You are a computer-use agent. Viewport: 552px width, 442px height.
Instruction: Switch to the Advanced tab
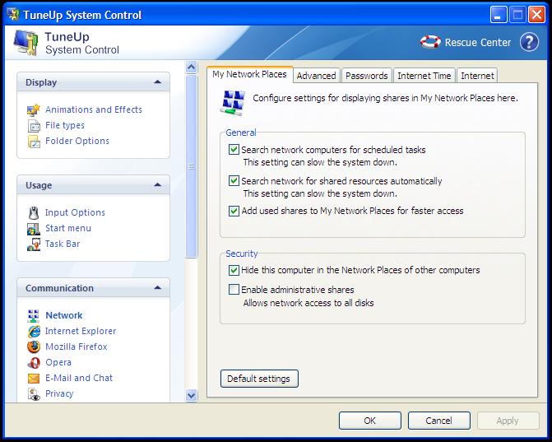point(316,76)
